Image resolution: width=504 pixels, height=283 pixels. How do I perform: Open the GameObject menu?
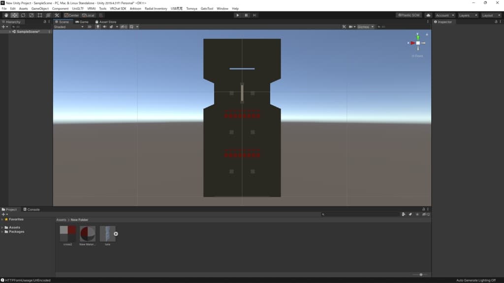click(39, 8)
